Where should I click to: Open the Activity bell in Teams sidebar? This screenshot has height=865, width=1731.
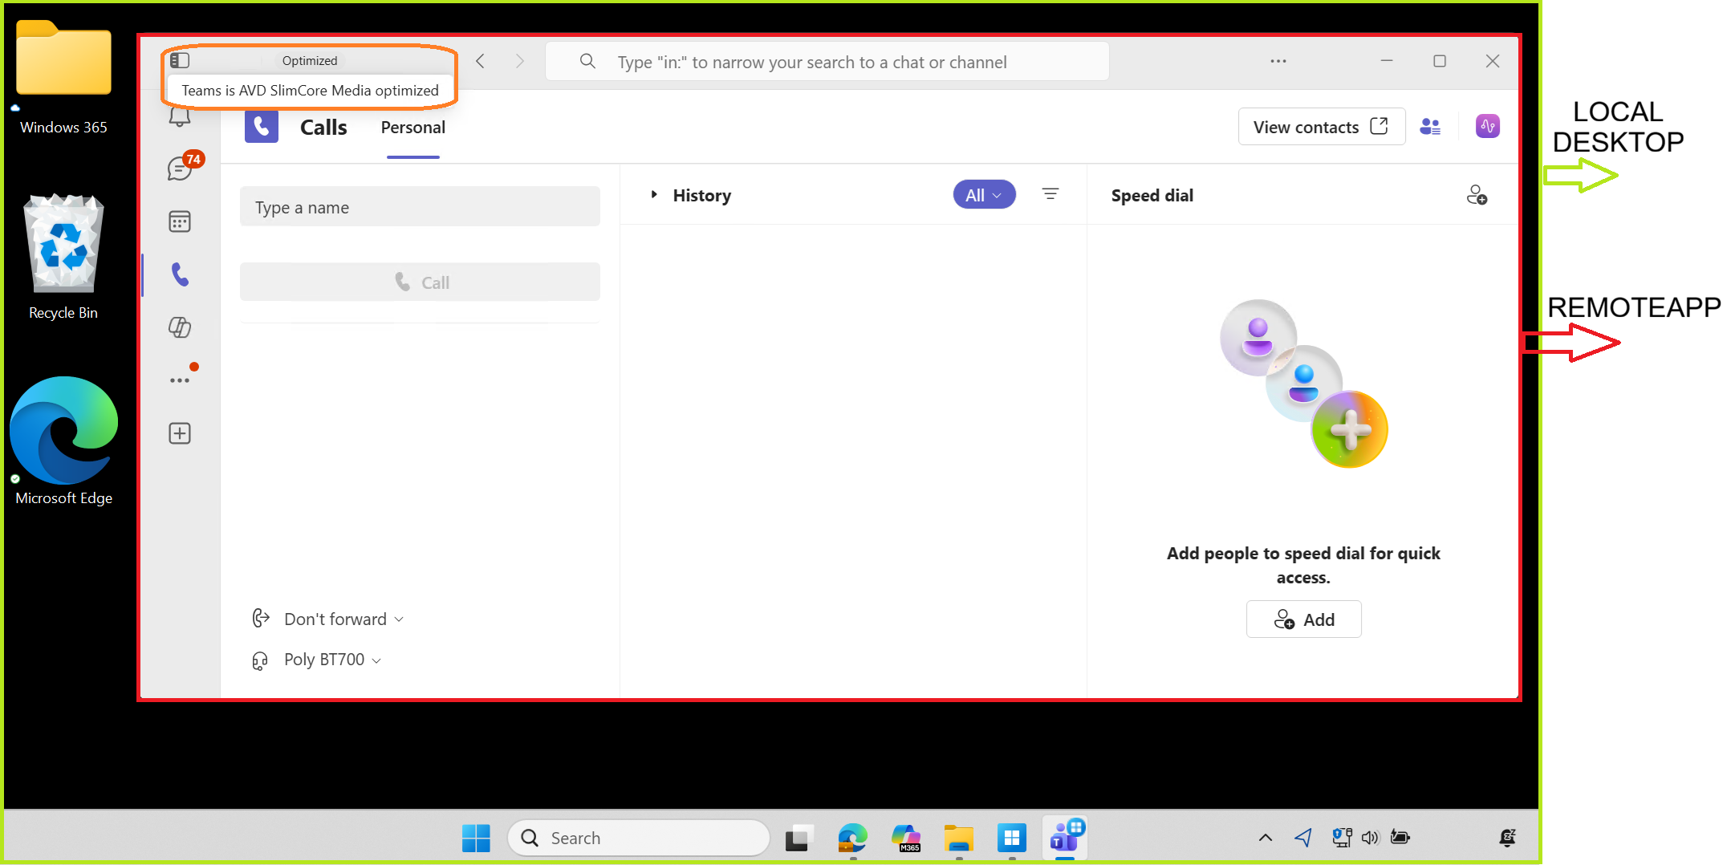tap(179, 118)
